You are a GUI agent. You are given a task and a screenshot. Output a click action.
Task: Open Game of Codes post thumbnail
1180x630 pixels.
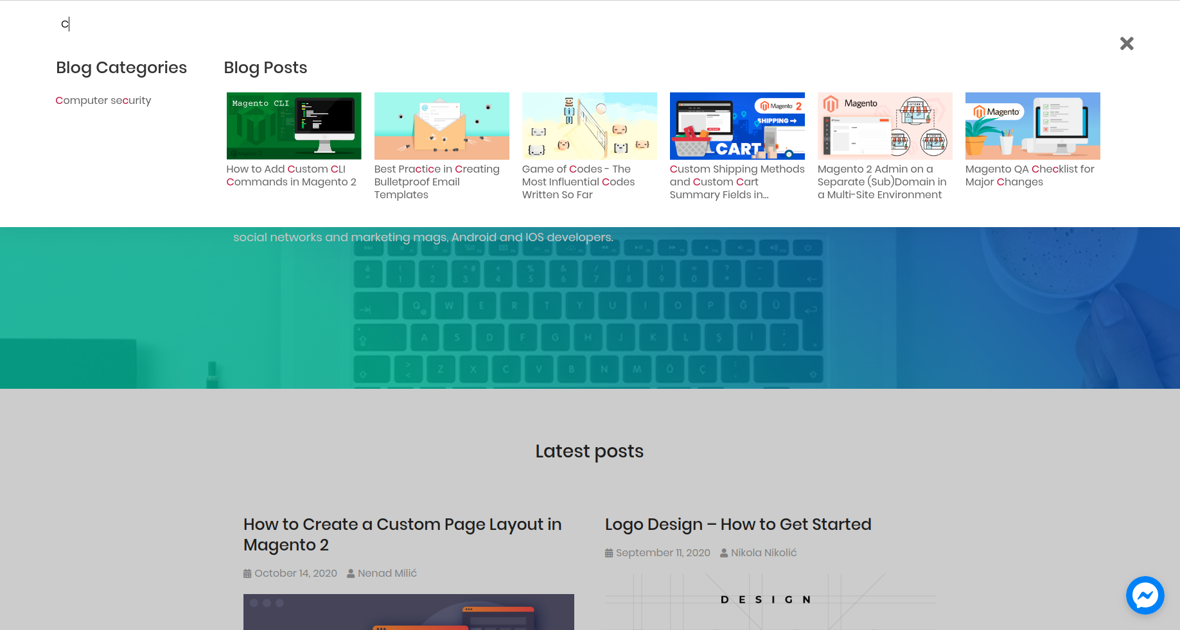point(590,126)
